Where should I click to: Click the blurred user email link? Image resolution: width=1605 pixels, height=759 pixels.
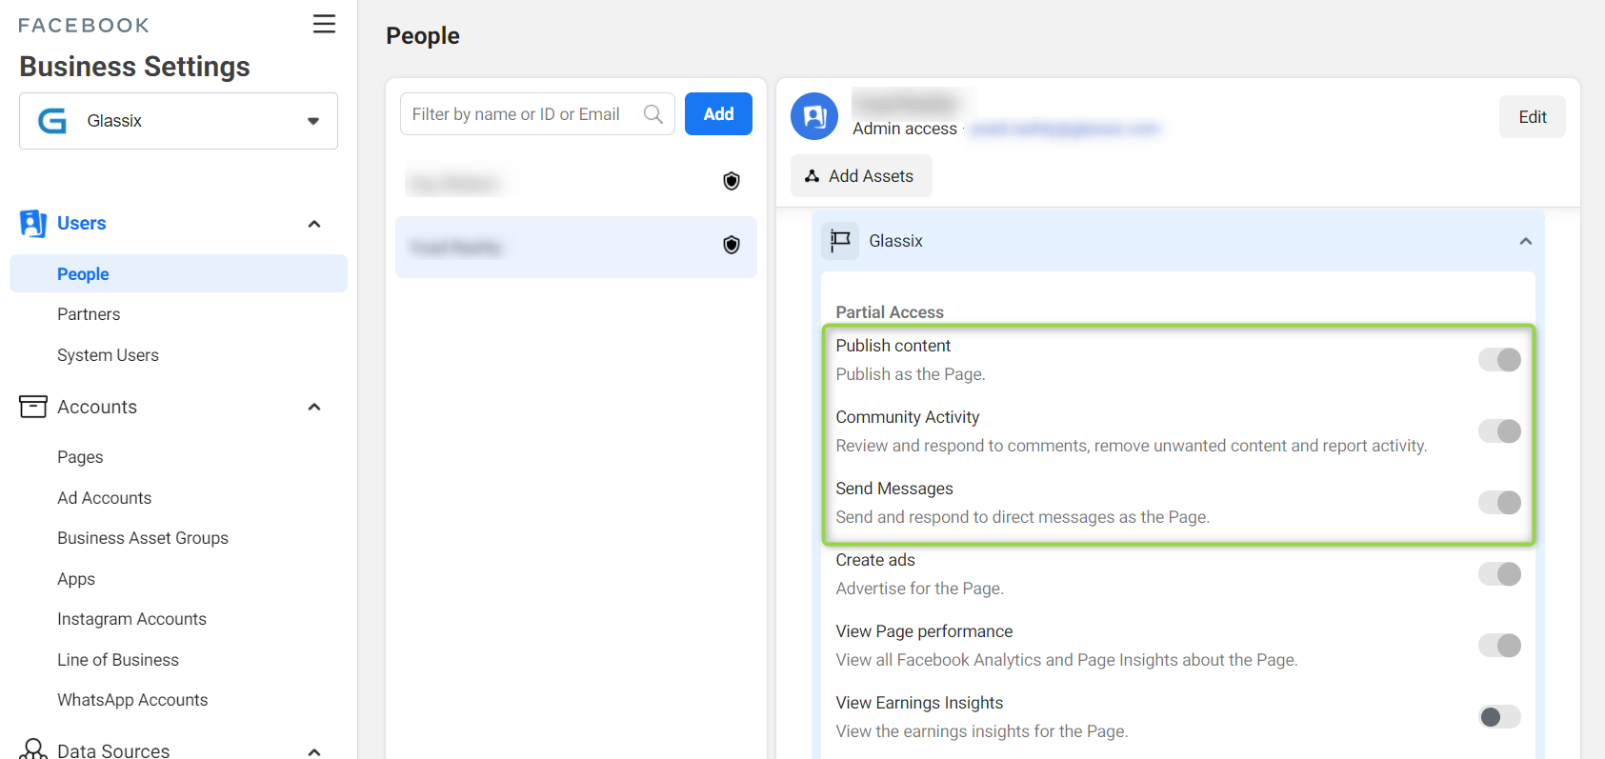[x=1065, y=129]
